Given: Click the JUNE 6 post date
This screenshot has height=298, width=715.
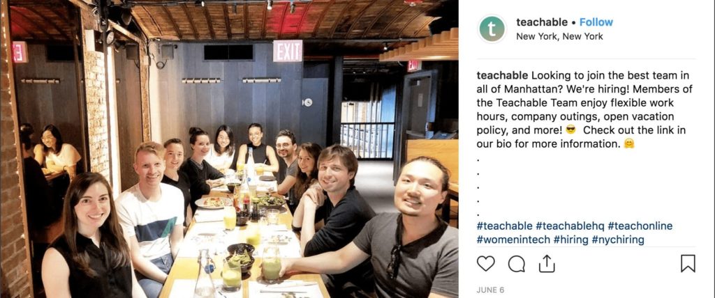Looking at the screenshot, I should tap(491, 290).
